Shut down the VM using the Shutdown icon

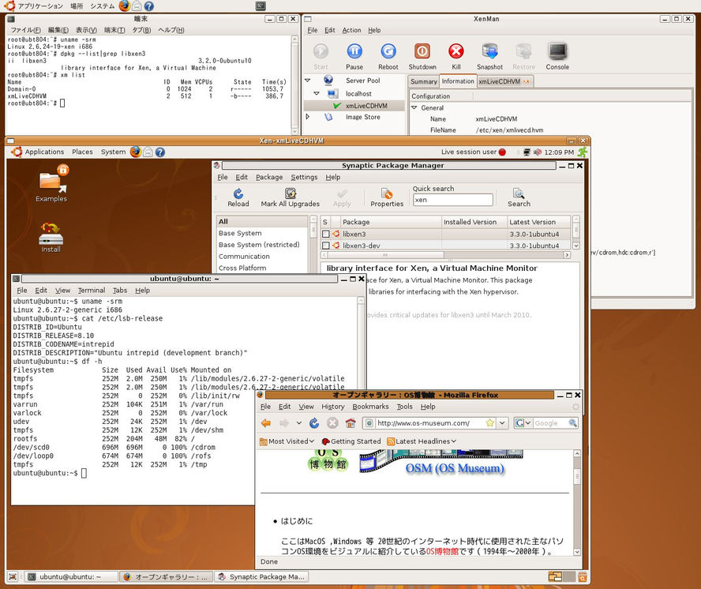tap(422, 51)
